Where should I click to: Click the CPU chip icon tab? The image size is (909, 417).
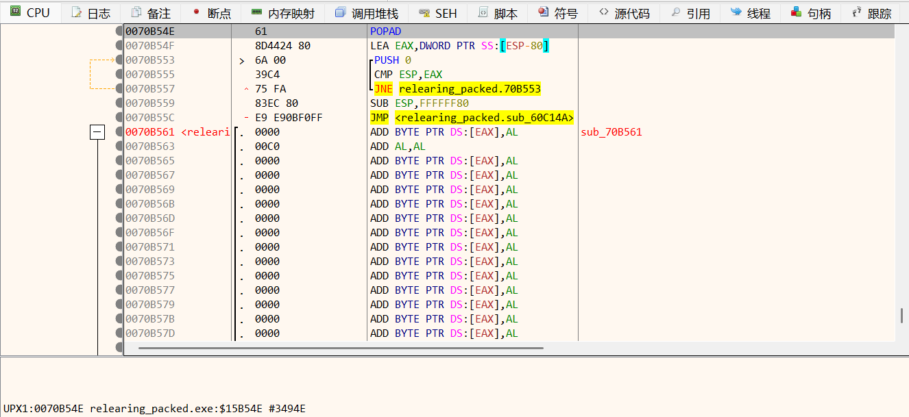coord(15,12)
